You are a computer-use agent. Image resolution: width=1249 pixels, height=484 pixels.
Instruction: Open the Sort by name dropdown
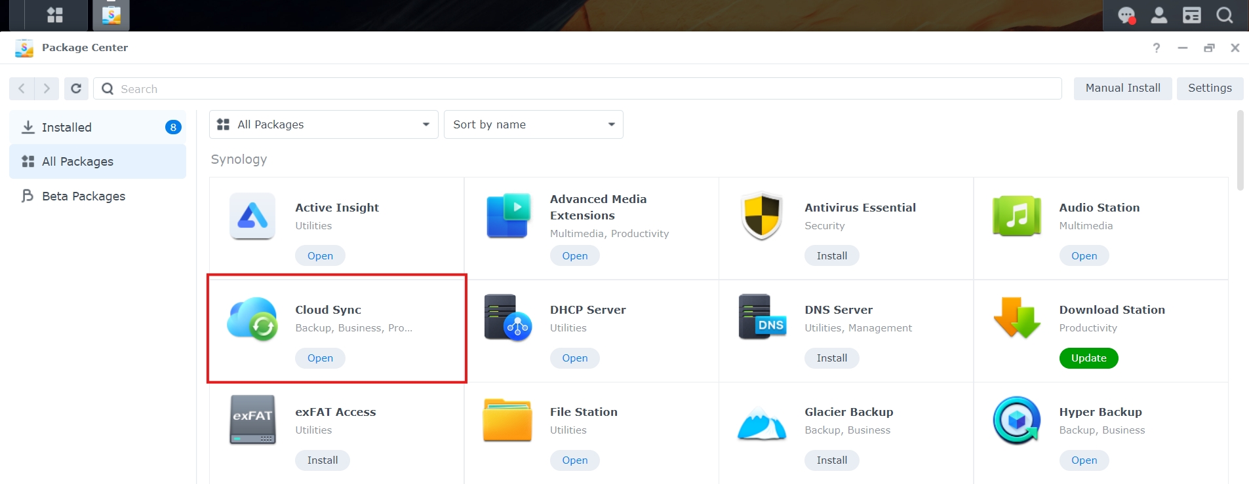pos(533,124)
